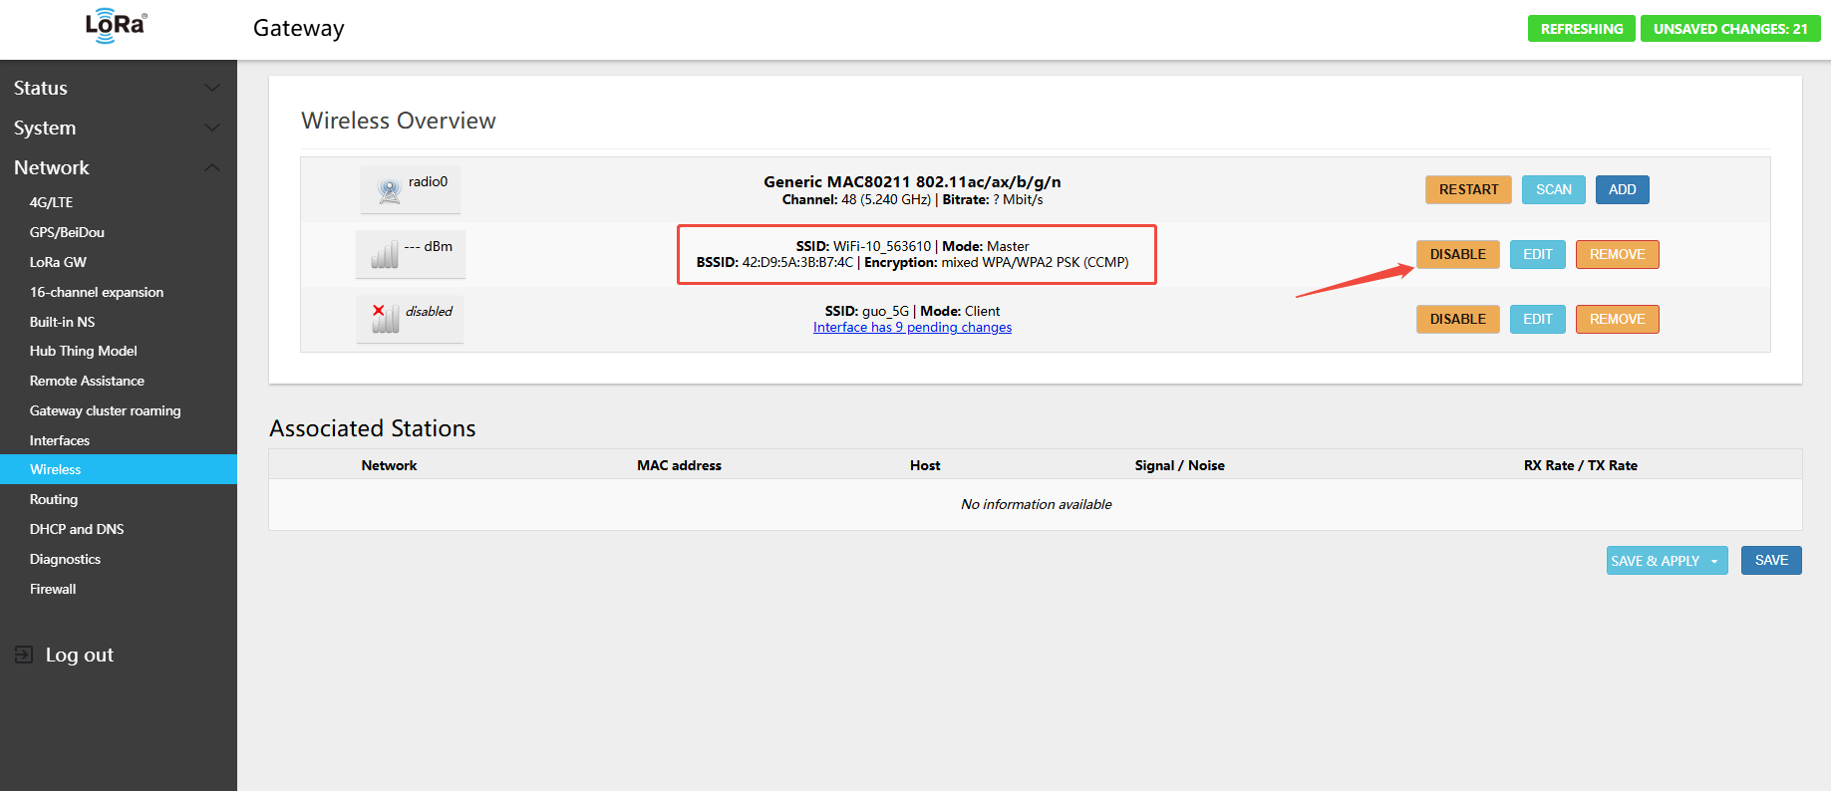1831x791 pixels.
Task: Select DHCP and DNS menu item
Action: tap(77, 529)
